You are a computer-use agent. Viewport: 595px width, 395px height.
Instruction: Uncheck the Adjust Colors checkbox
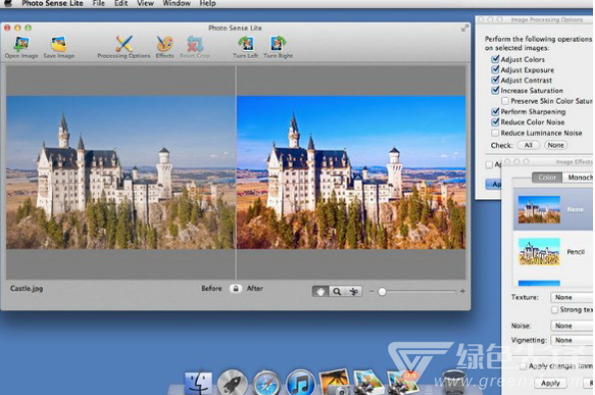click(x=495, y=59)
